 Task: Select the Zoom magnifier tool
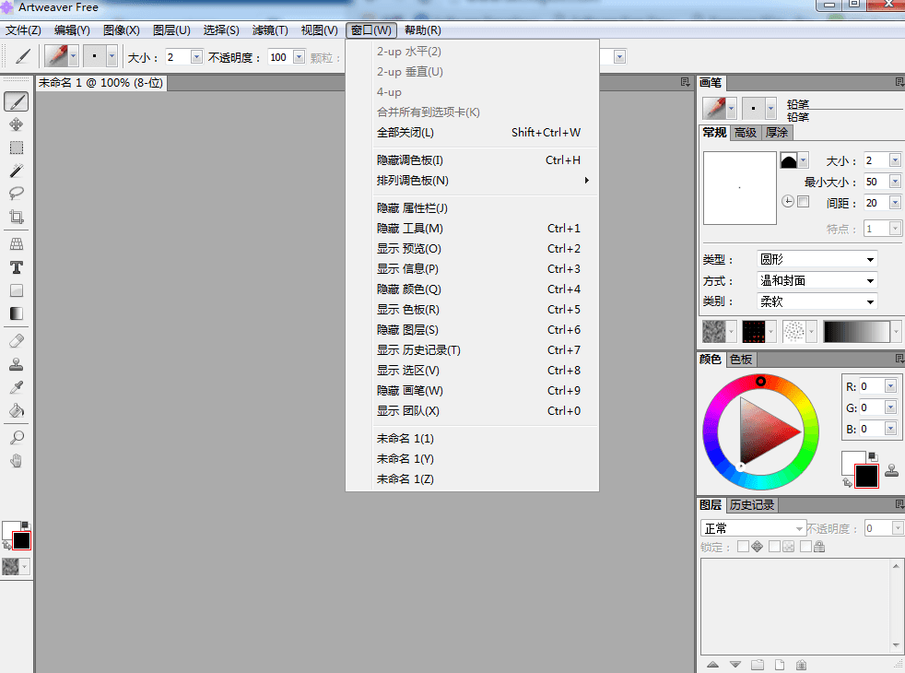pyautogui.click(x=17, y=438)
